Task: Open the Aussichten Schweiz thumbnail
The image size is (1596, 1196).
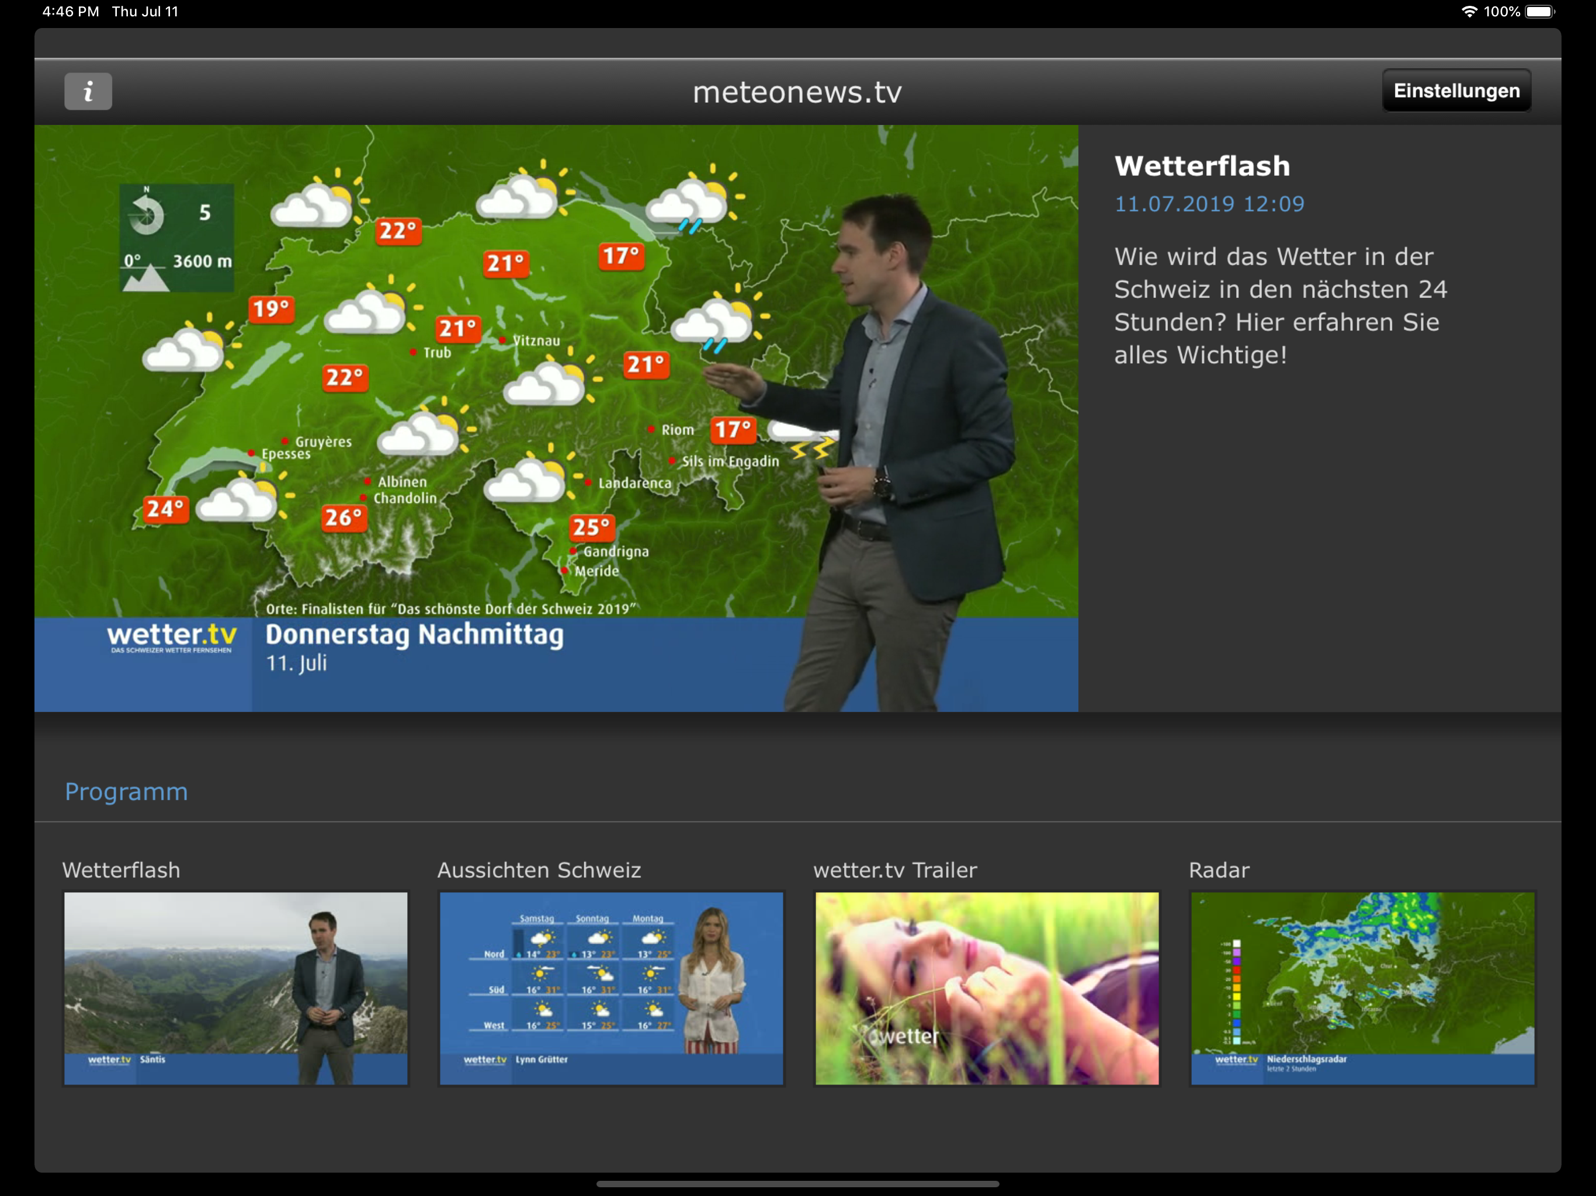Action: 611,988
